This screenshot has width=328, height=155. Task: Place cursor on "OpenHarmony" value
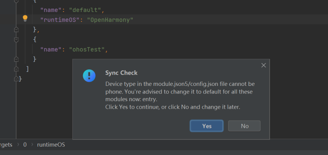point(110,20)
